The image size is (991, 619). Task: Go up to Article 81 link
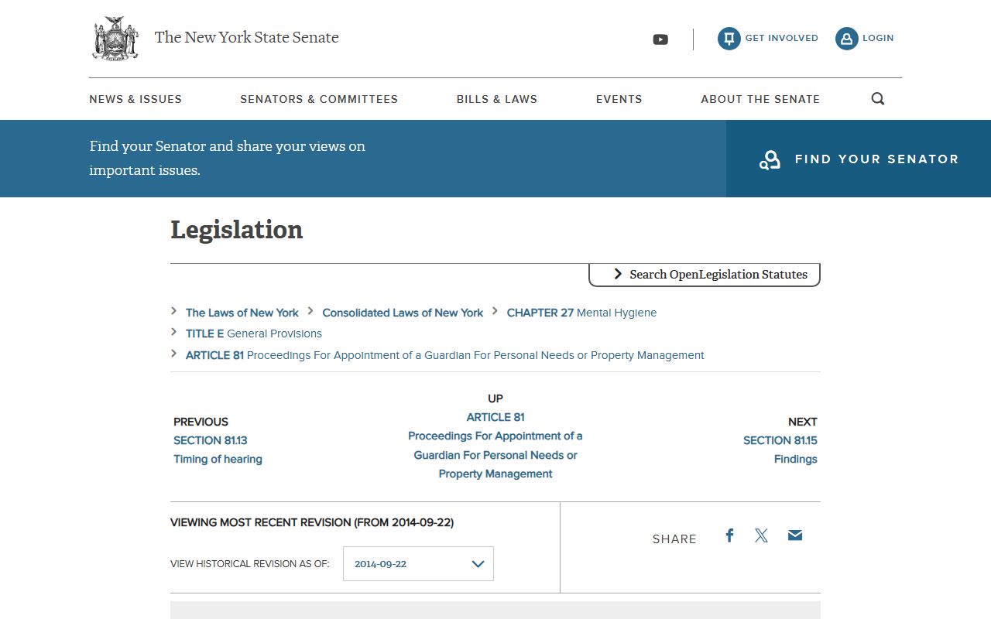[x=495, y=417]
